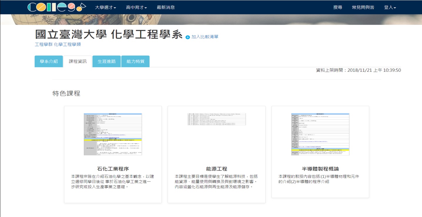Click the 資料上架時間 timestamp text

pos(359,70)
